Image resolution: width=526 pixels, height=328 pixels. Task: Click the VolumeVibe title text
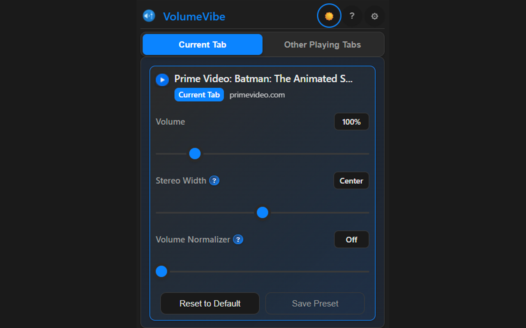tap(194, 16)
